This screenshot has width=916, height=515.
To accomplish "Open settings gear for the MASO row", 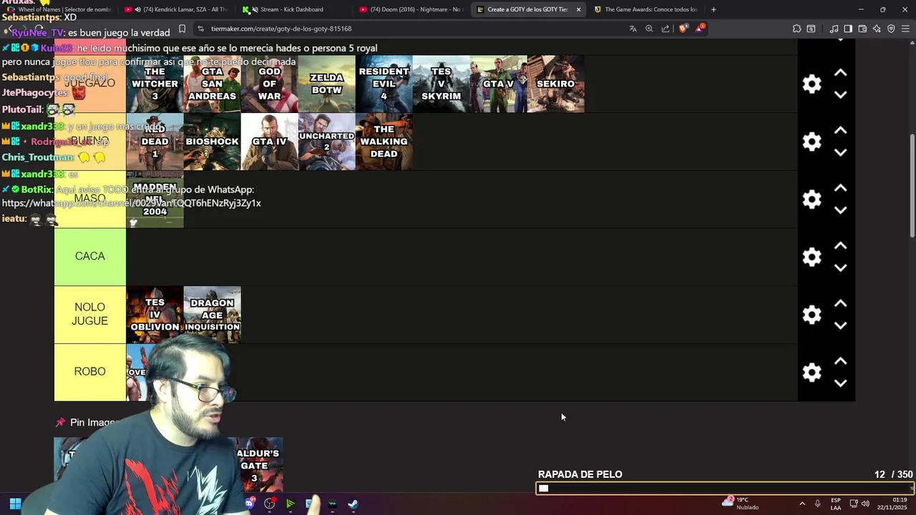I will [x=812, y=199].
